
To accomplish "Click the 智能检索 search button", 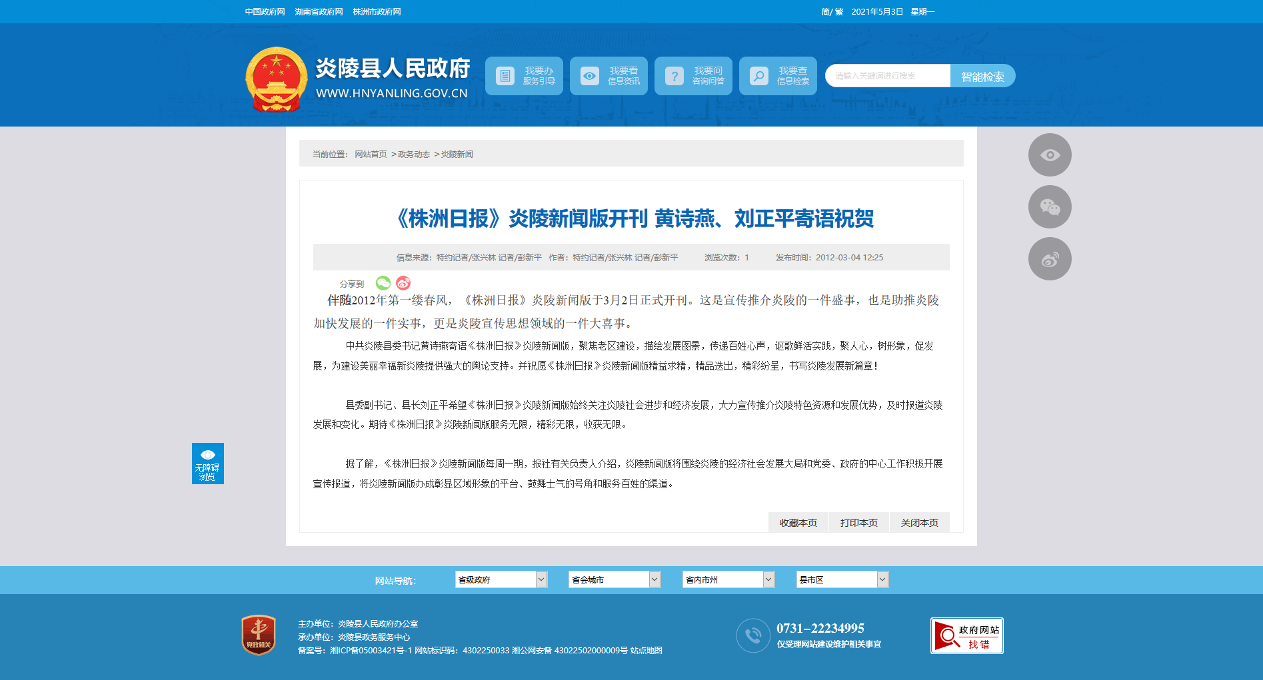I will (982, 77).
